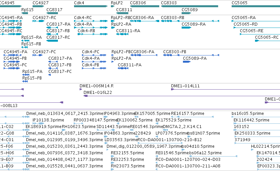The image size is (280, 171).
Task: Select transcript Cdk4-RC
Action: (83, 18)
